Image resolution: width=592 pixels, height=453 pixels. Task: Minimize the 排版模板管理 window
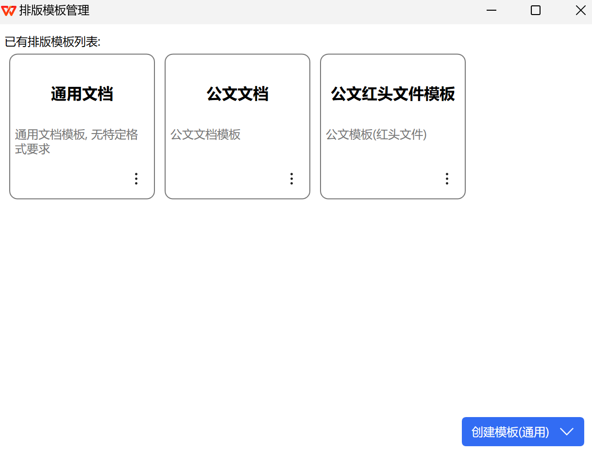(491, 10)
